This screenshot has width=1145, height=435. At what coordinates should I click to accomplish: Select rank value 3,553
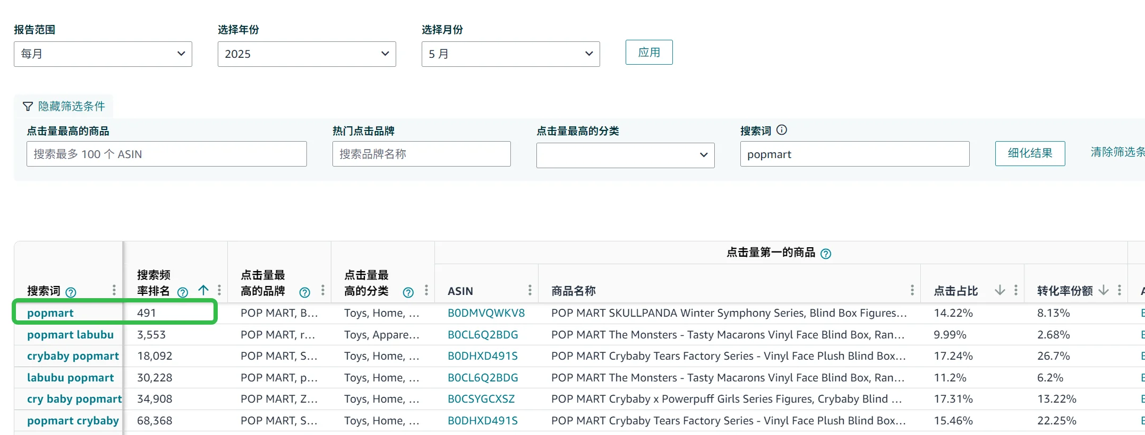151,335
